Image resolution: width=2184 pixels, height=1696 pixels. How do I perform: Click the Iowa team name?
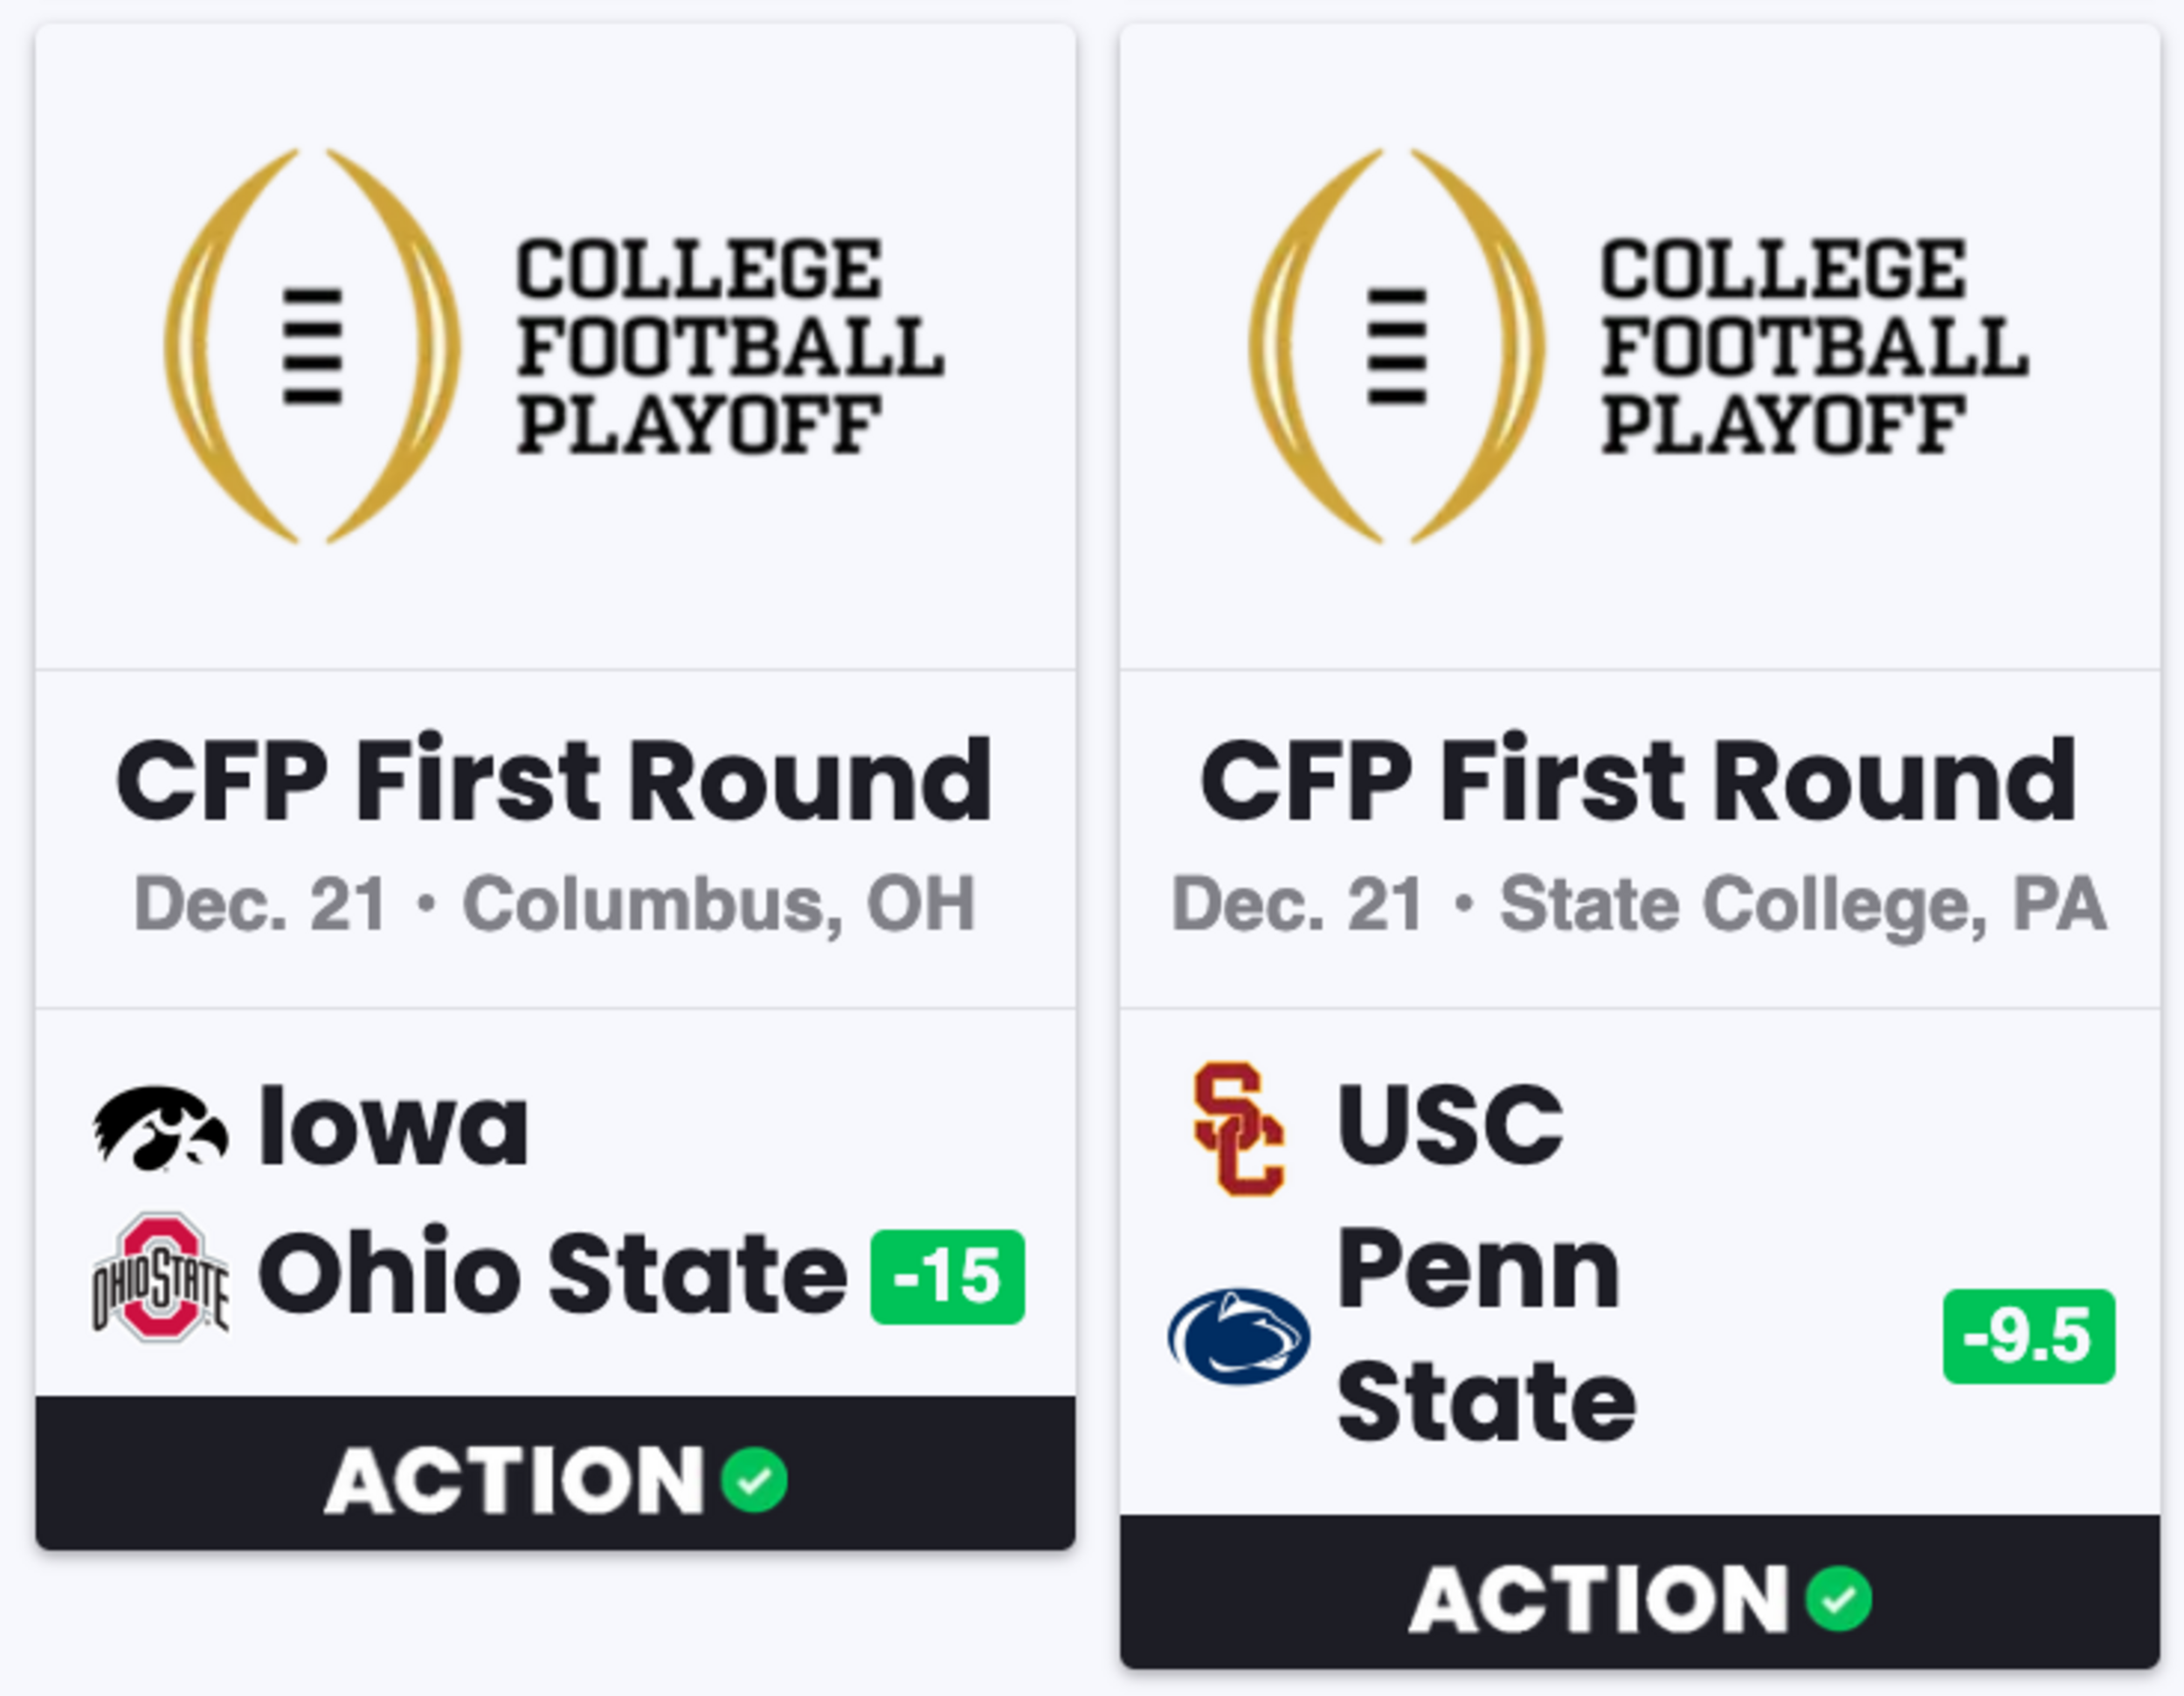(x=393, y=1127)
